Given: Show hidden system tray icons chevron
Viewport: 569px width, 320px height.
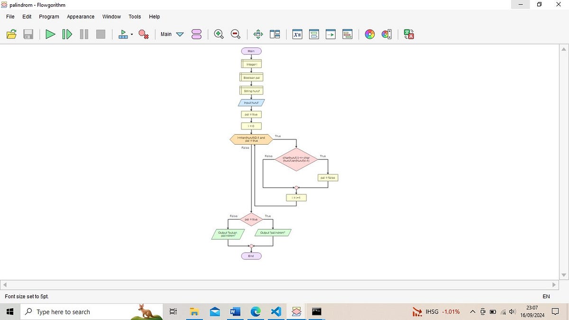Looking at the screenshot, I should (473, 311).
